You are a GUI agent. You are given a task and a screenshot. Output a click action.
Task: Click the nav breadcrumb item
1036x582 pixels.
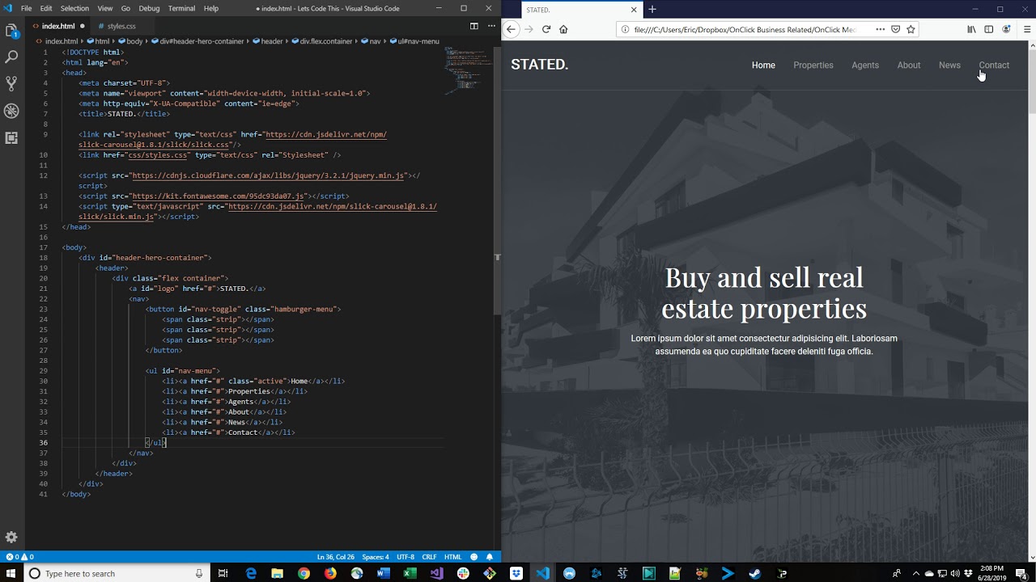tap(372, 41)
